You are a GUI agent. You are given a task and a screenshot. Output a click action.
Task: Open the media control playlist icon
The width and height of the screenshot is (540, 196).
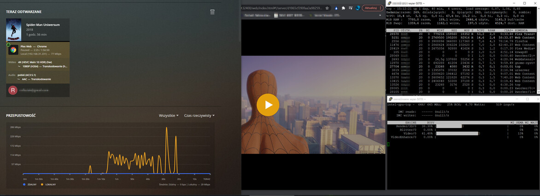pyautogui.click(x=351, y=8)
